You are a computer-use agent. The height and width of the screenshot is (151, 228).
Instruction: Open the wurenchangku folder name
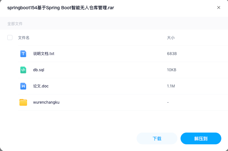[46, 102]
